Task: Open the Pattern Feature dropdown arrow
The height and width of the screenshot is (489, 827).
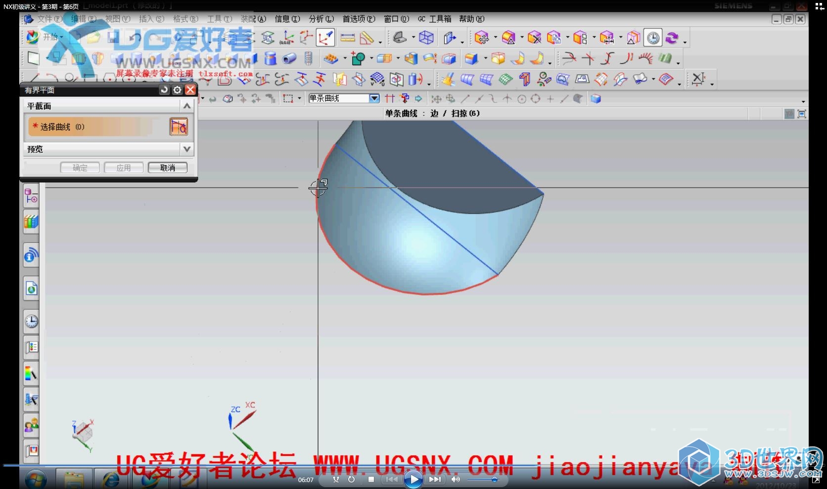Action: coord(345,58)
